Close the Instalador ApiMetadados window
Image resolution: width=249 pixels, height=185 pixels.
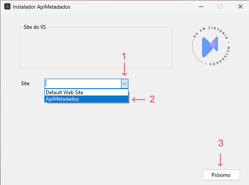click(240, 6)
